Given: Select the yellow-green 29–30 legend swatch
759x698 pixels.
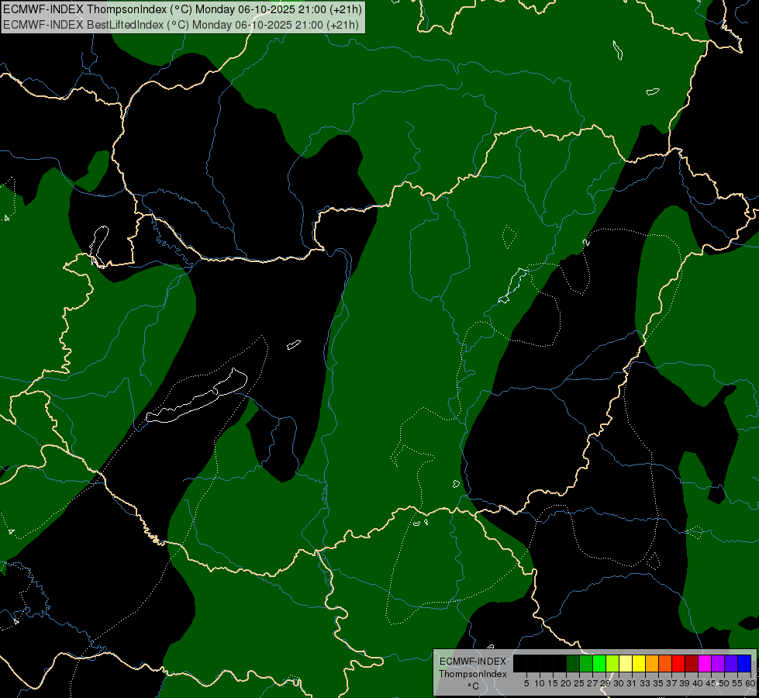Looking at the screenshot, I should [612, 663].
